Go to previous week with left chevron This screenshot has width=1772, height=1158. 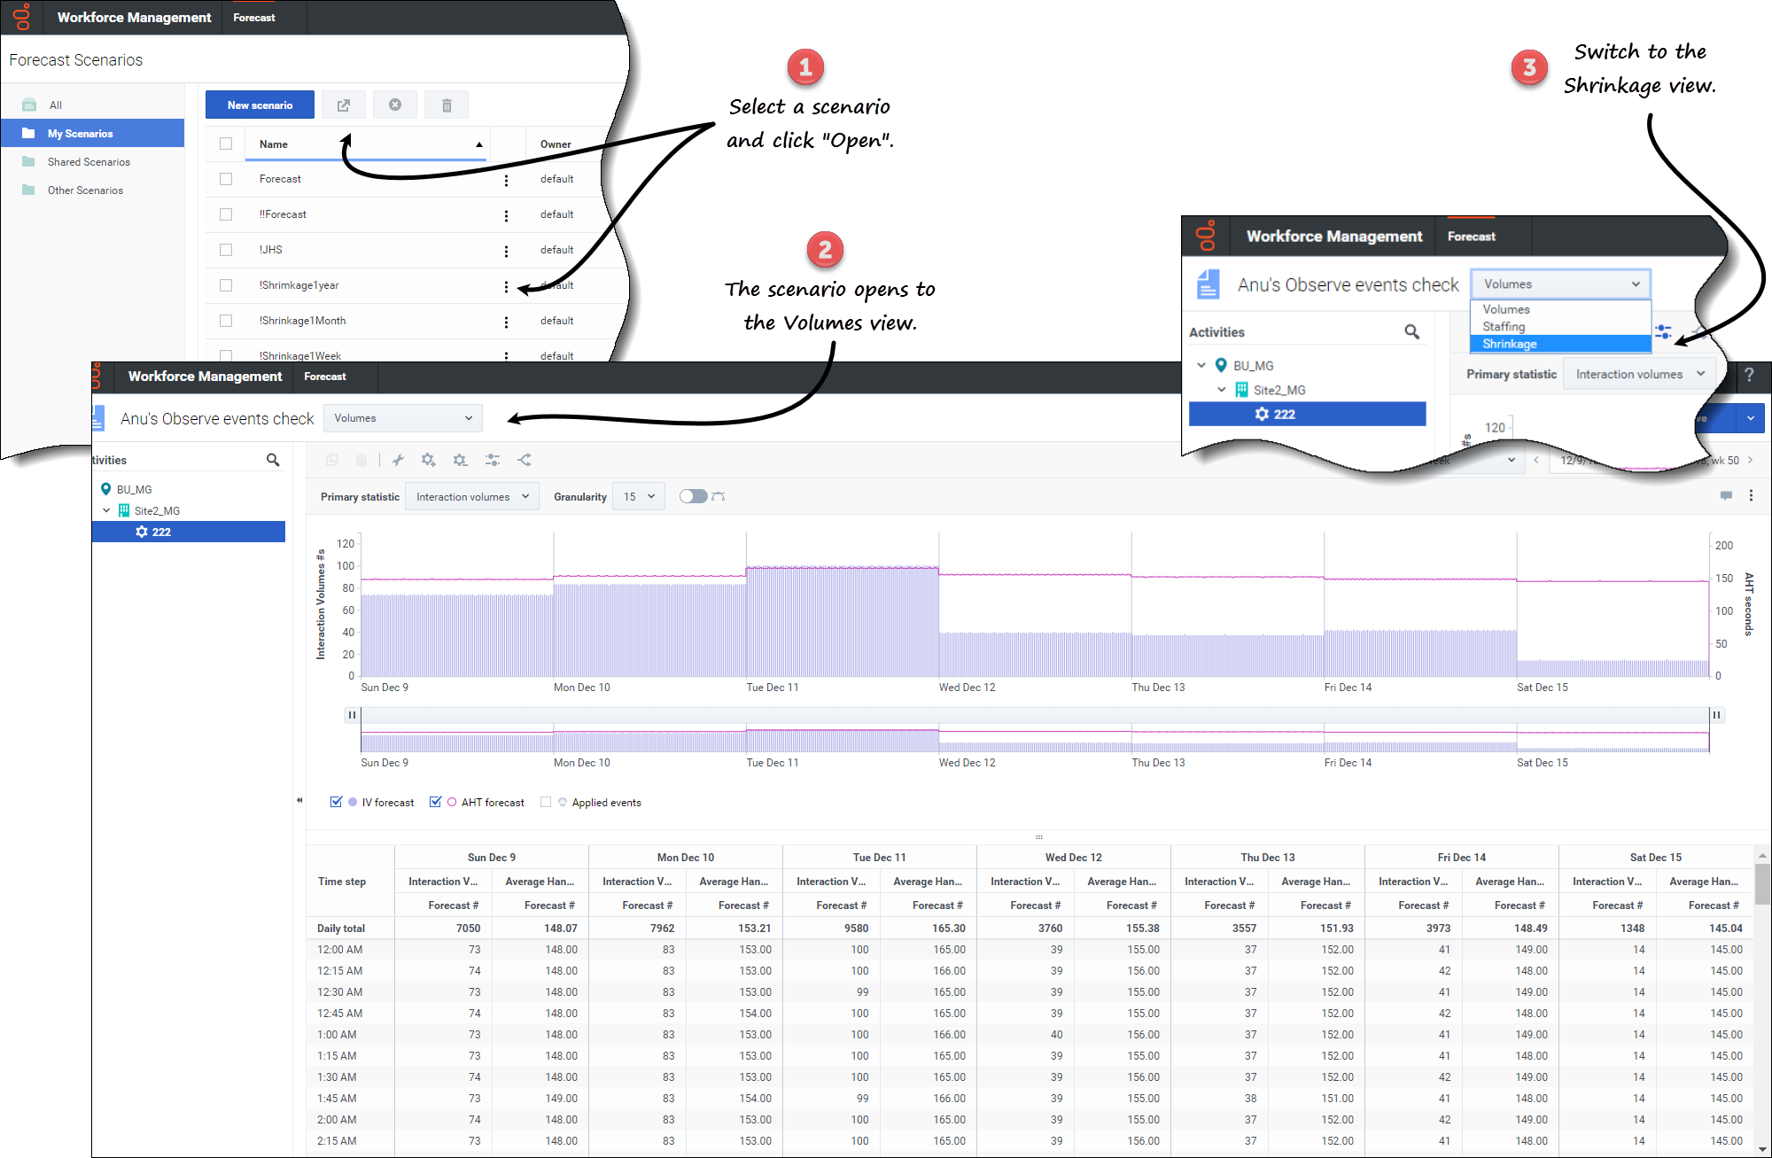(x=1536, y=460)
